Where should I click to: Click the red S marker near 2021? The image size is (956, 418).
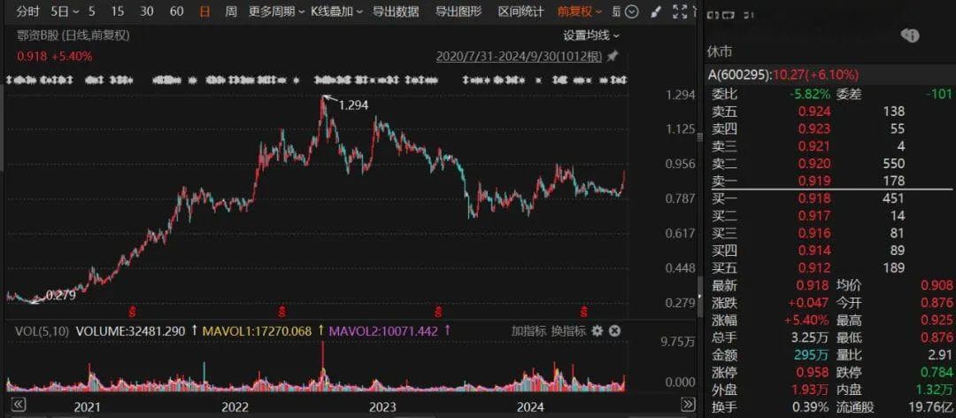131,313
